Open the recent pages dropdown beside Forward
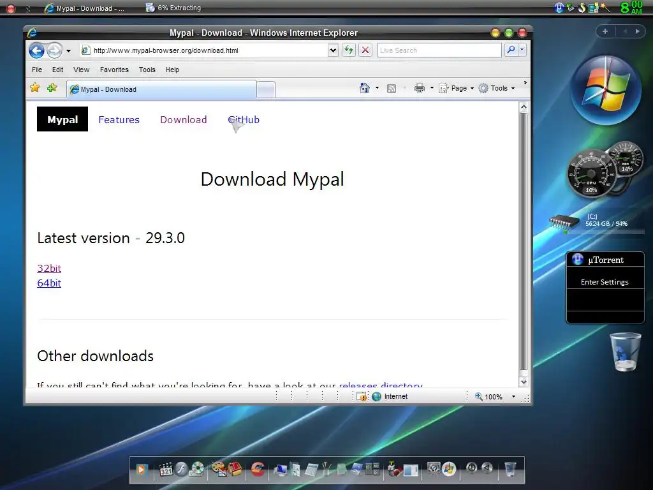Screen dimensions: 653x490 [x=68, y=51]
